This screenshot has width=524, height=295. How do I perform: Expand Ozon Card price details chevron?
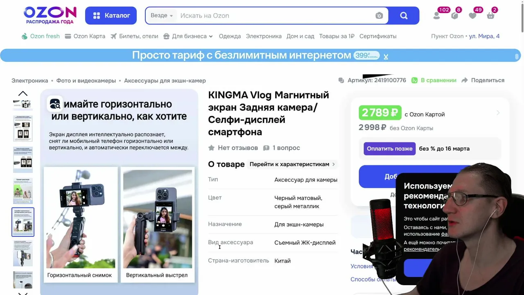click(x=498, y=113)
